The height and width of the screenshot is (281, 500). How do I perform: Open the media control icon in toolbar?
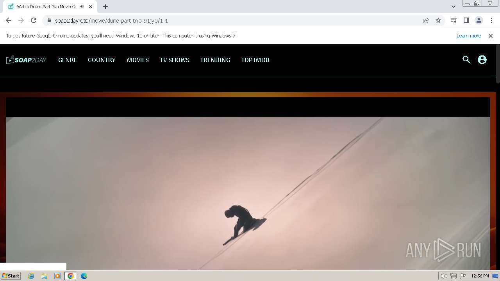tap(454, 20)
